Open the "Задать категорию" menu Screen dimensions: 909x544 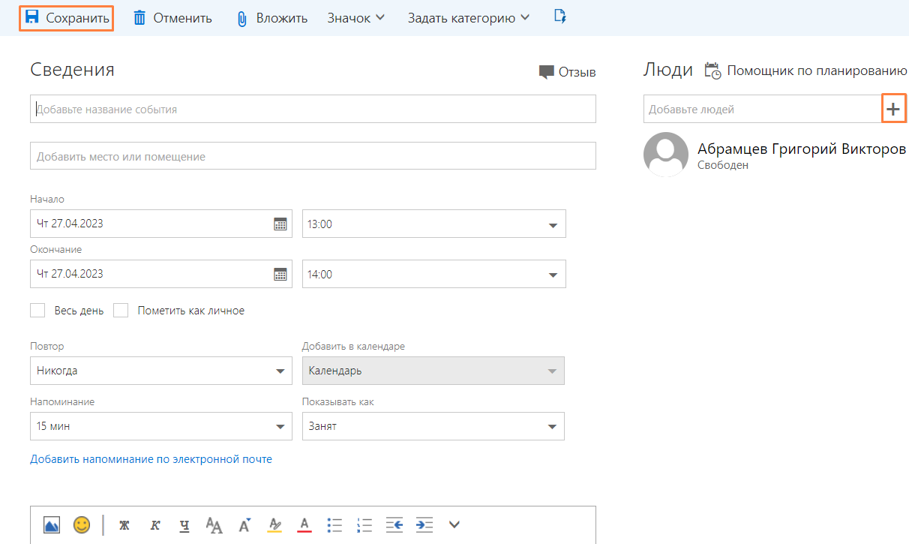[468, 18]
